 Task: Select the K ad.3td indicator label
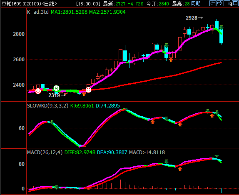tap(38, 12)
